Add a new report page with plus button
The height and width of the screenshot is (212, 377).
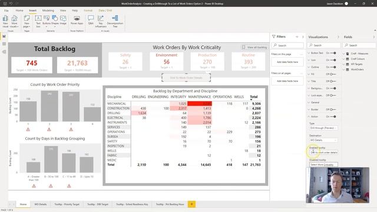tap(191, 204)
